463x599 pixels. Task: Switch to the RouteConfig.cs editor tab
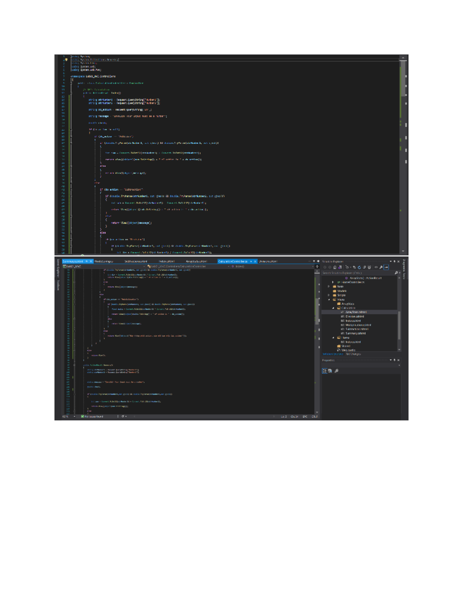click(x=104, y=262)
